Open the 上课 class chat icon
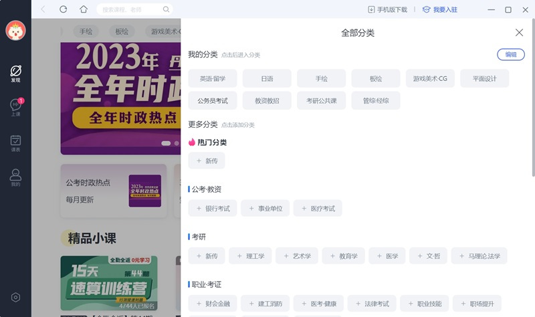This screenshot has width=535, height=317. click(15, 108)
